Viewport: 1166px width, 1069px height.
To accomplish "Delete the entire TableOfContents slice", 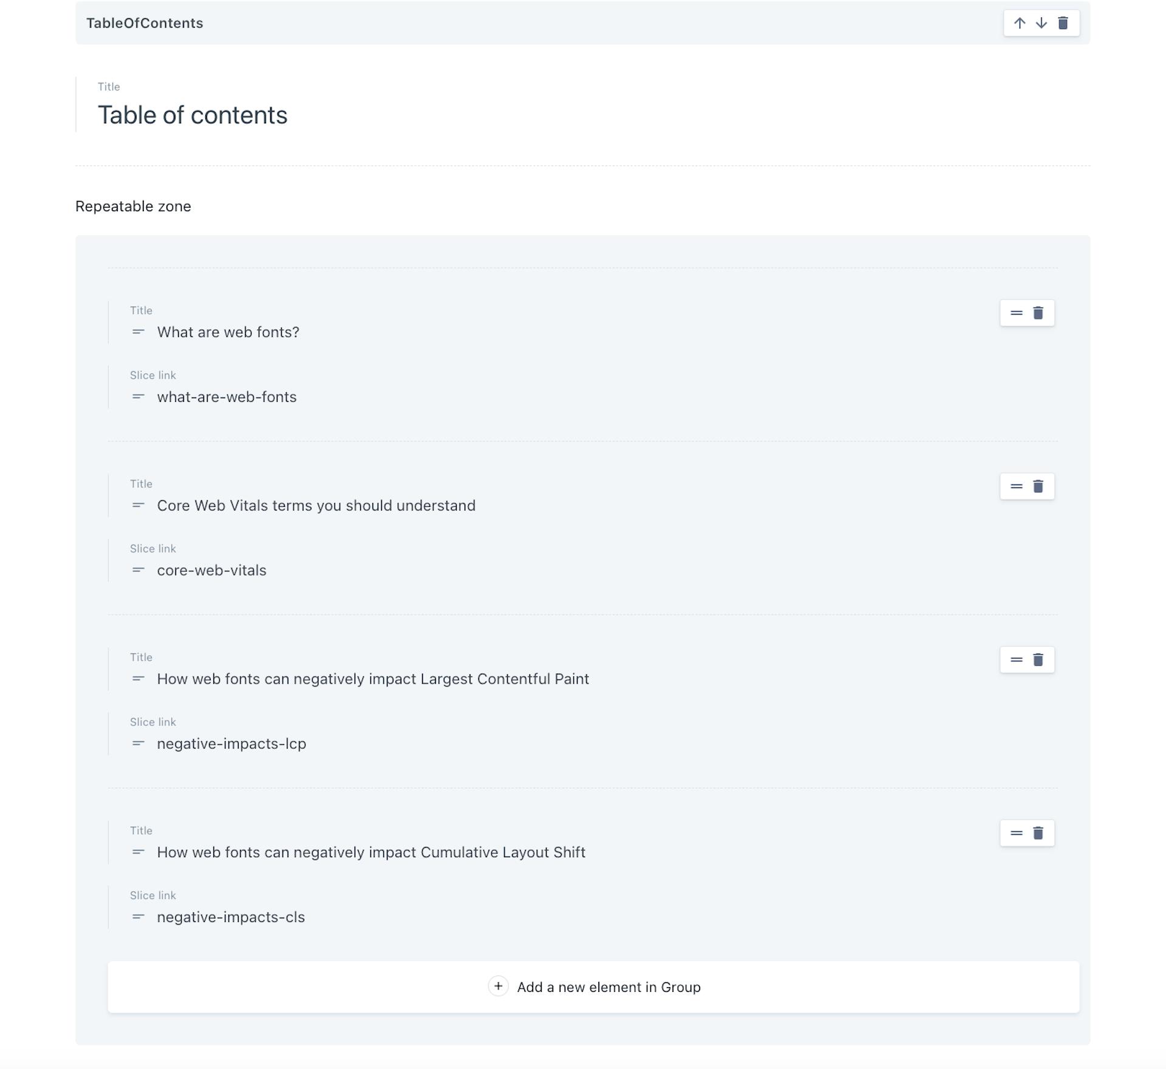I will [x=1063, y=23].
